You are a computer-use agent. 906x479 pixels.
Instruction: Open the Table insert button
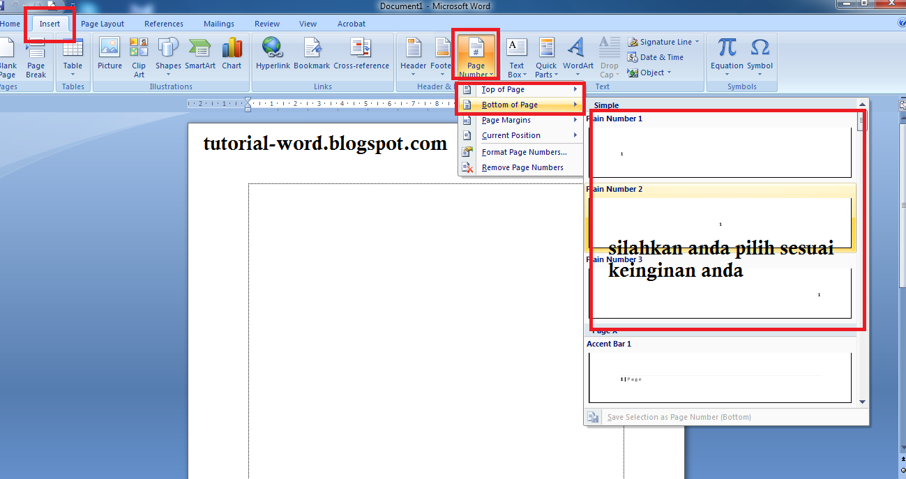73,59
